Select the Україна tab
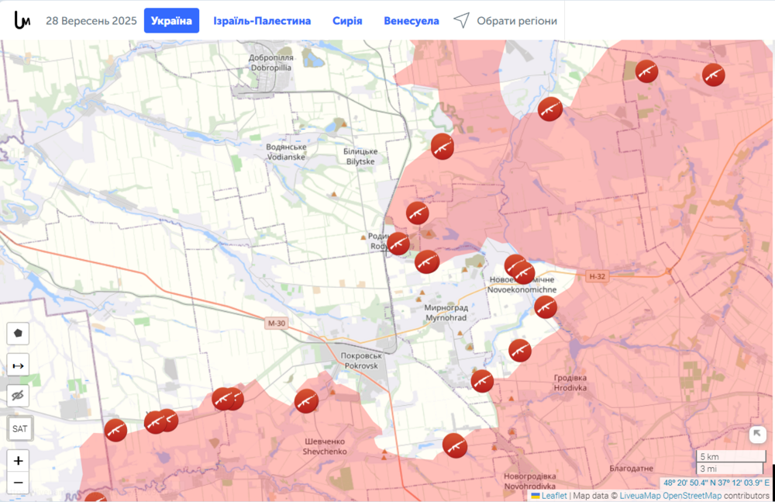The image size is (775, 502). (x=171, y=21)
